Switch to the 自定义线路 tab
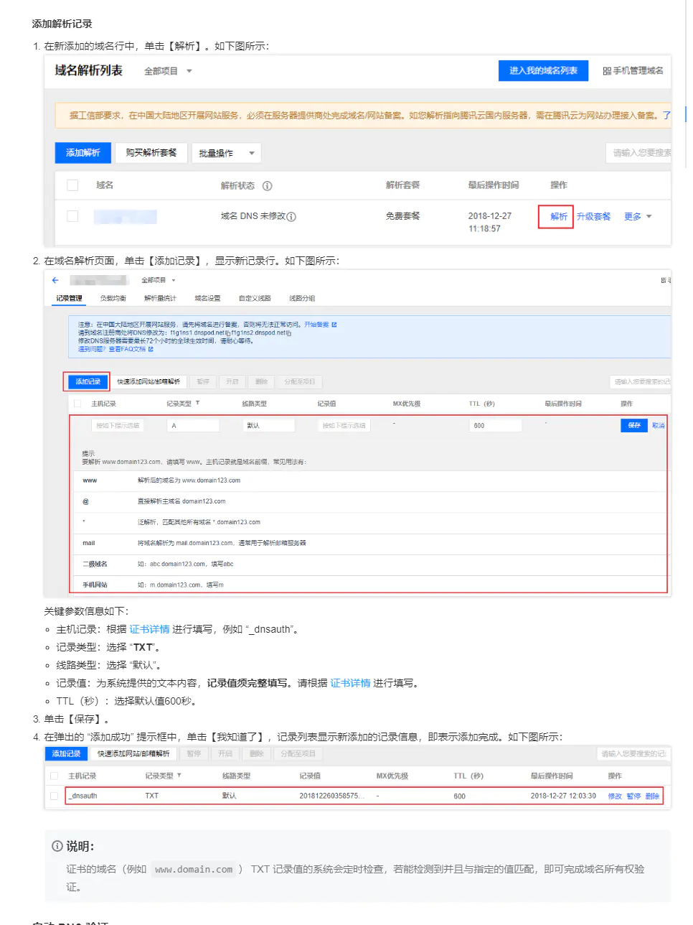The image size is (693, 925). click(x=255, y=298)
